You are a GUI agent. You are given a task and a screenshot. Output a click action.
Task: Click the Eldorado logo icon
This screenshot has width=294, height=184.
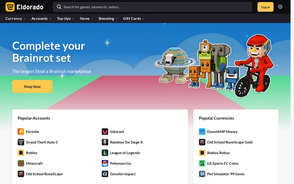point(10,7)
